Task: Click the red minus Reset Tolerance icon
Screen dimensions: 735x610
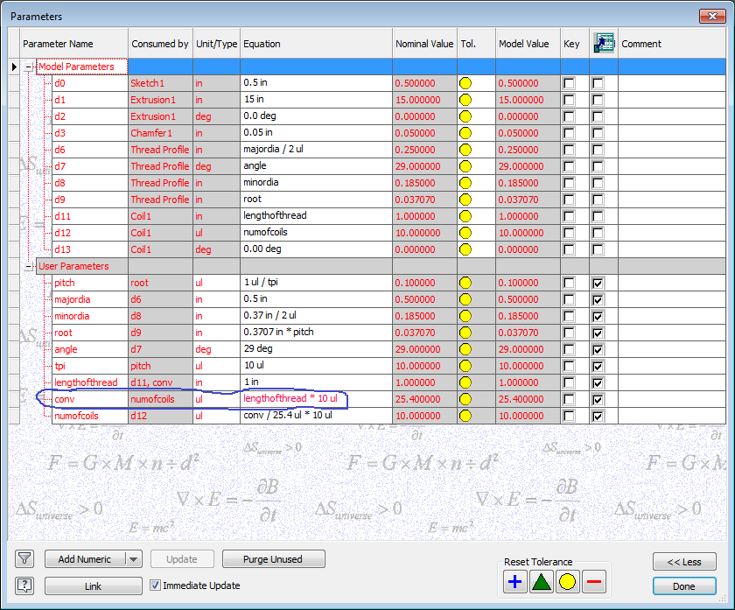Action: (x=593, y=581)
